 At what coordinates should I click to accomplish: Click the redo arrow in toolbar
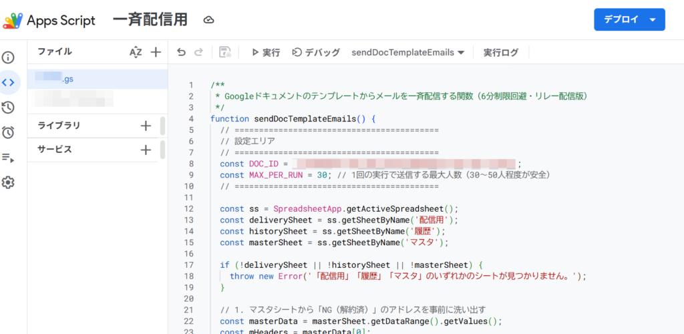point(198,53)
